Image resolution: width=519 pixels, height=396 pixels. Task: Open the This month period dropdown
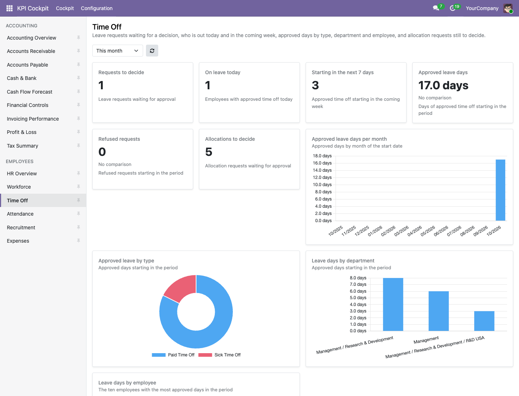117,51
